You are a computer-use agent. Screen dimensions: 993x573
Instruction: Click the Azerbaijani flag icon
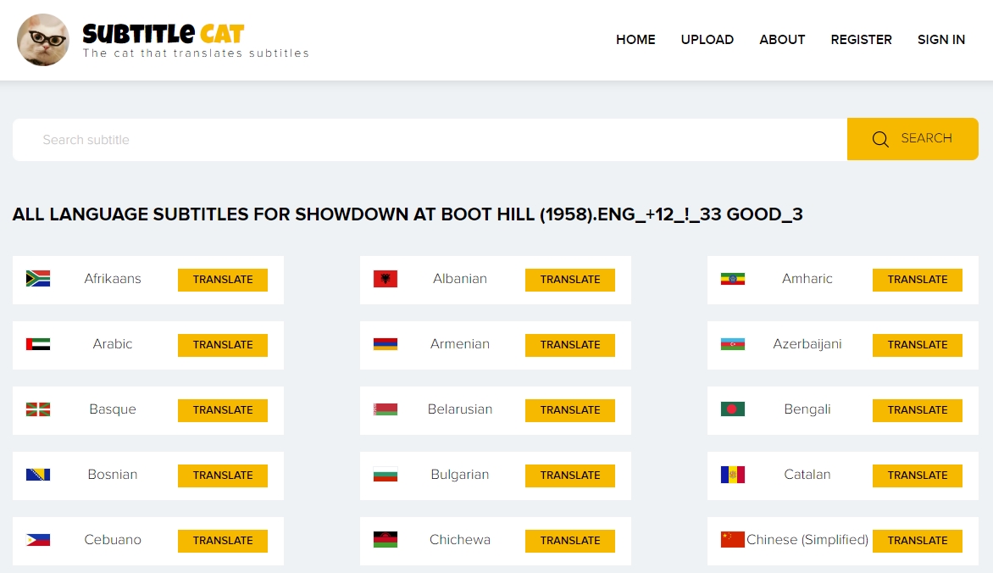[x=733, y=344]
